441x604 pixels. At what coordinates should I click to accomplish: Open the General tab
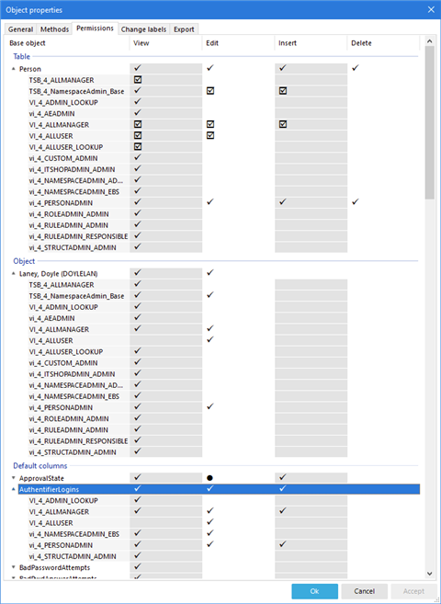tap(20, 29)
